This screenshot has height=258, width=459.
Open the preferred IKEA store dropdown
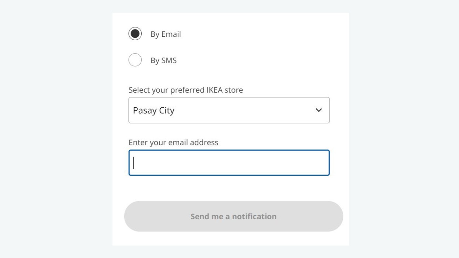coord(229,110)
